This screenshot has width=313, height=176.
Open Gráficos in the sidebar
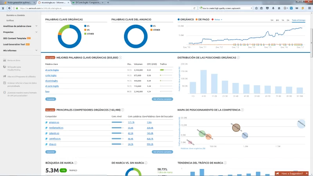coord(10,20)
